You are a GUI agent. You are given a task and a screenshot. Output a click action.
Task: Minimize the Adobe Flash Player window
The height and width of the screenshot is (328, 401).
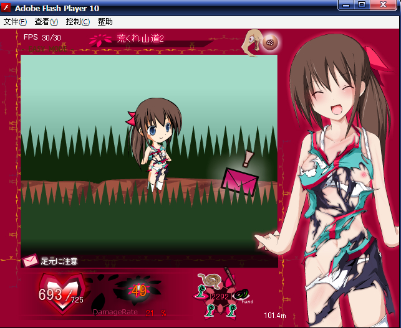click(346, 5)
